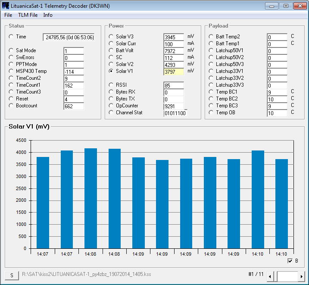This screenshot has height=285, width=309.
Task: Click the Channel Stat field 01011100
Action: point(175,113)
